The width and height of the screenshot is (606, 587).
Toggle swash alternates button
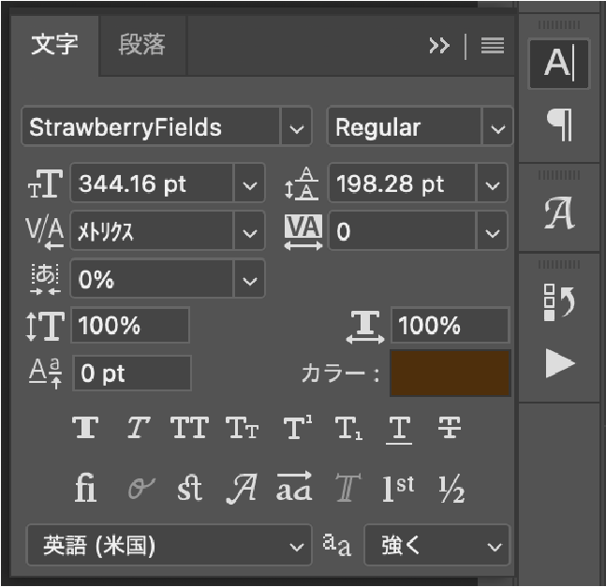241,488
